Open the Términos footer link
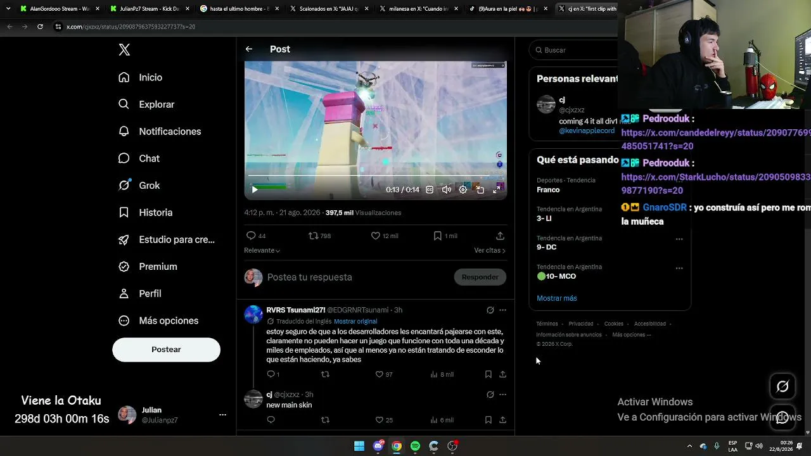Image resolution: width=811 pixels, height=456 pixels. 547,324
